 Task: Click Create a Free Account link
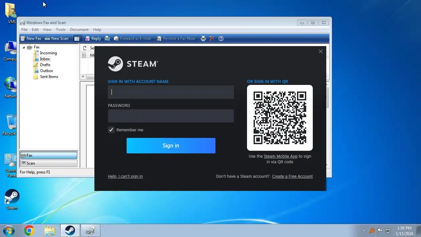[292, 176]
